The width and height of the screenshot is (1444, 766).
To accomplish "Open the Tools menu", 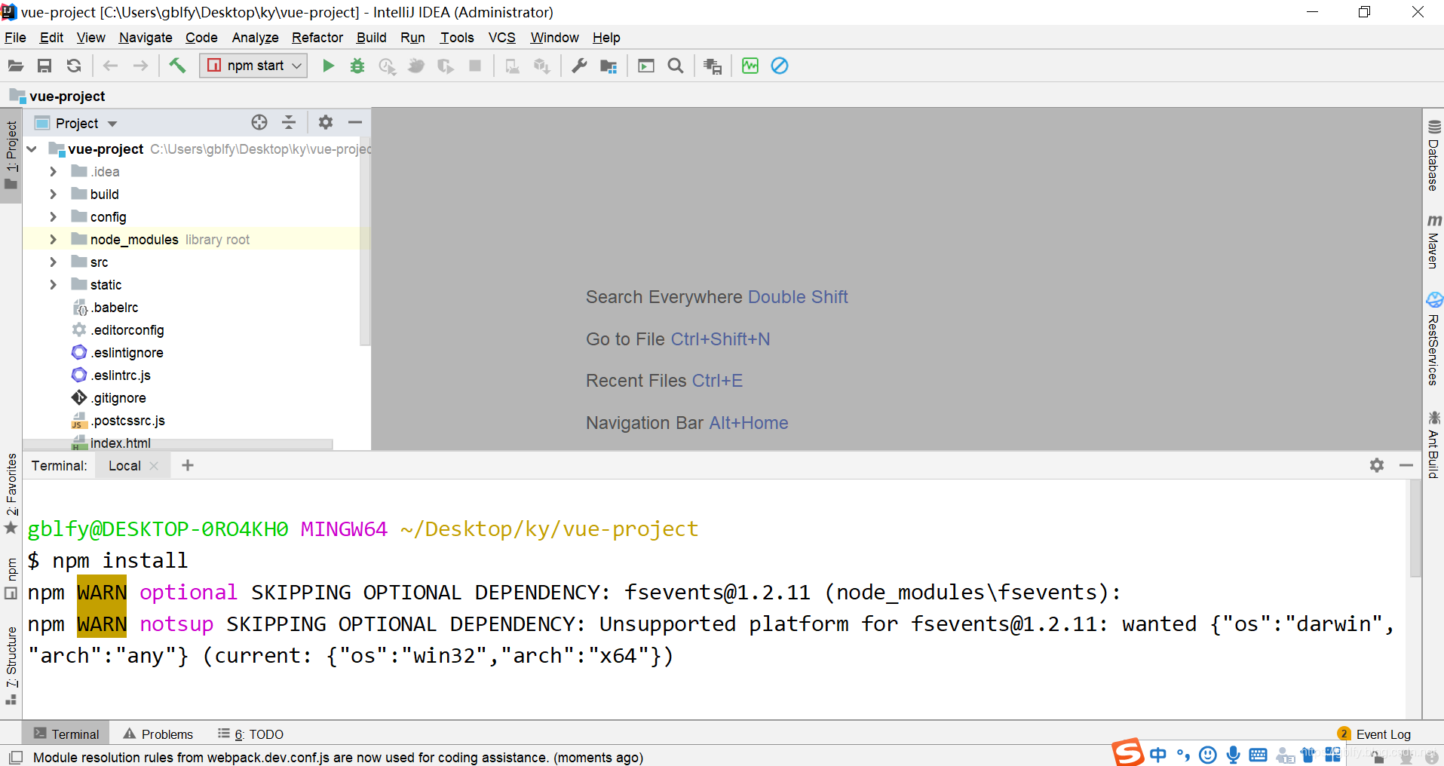I will tap(457, 38).
